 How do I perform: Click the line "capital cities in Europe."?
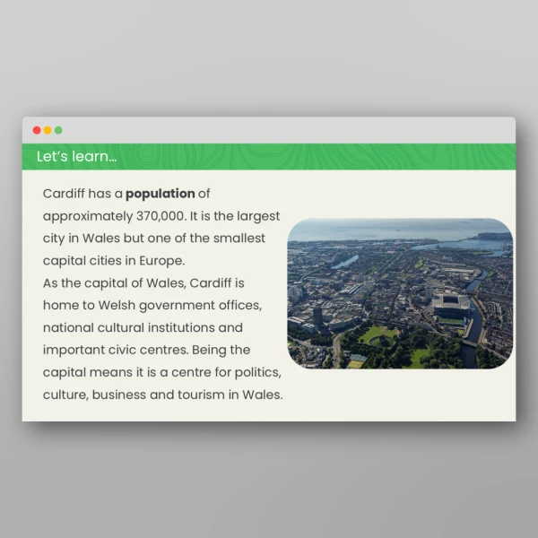click(114, 261)
